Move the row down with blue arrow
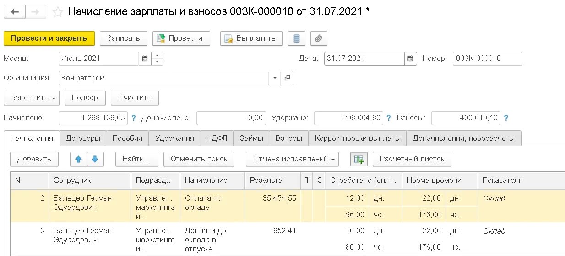565x256 pixels. [x=95, y=159]
